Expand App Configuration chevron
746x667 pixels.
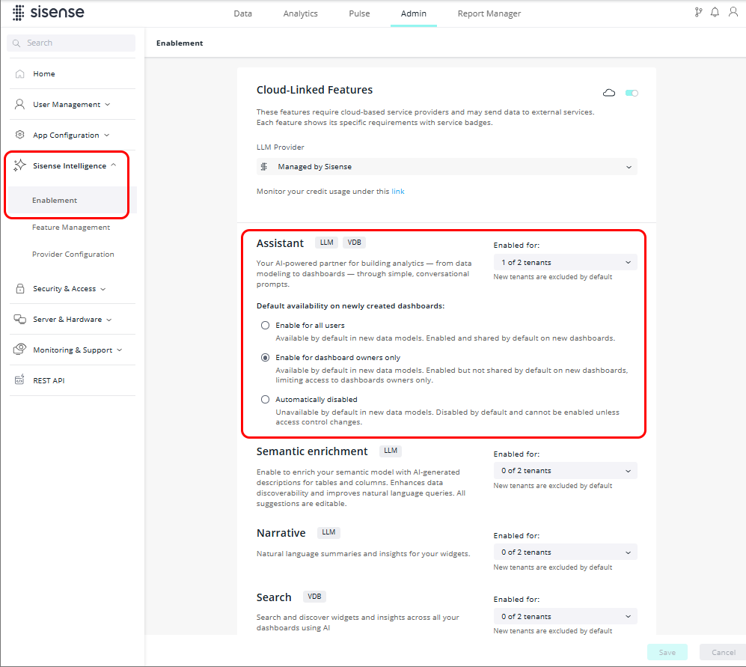106,135
